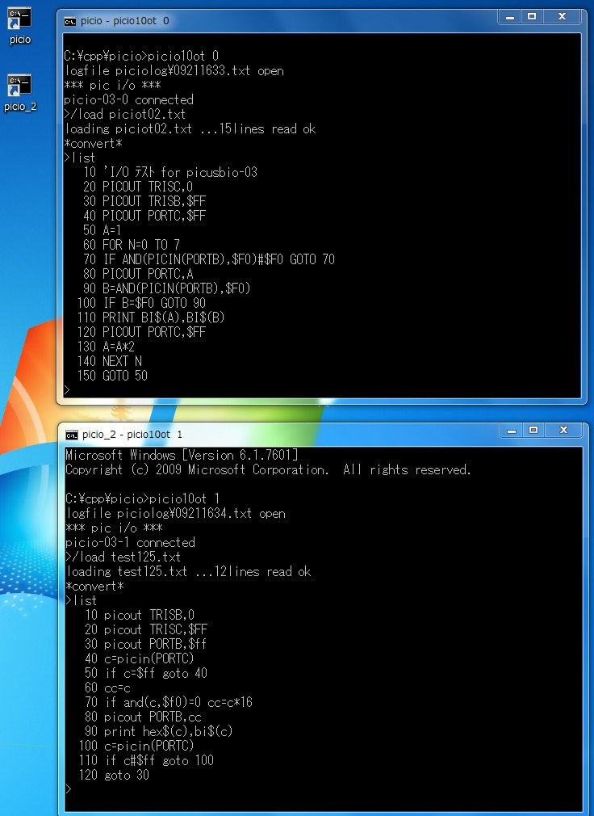Viewport: 594px width, 816px height.
Task: Click 'Microsoft Windows [Version 6.1.7601]' text
Action: [x=182, y=456]
